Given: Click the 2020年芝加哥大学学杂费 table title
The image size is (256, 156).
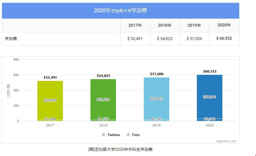Looking at the screenshot, I should click(x=120, y=10).
